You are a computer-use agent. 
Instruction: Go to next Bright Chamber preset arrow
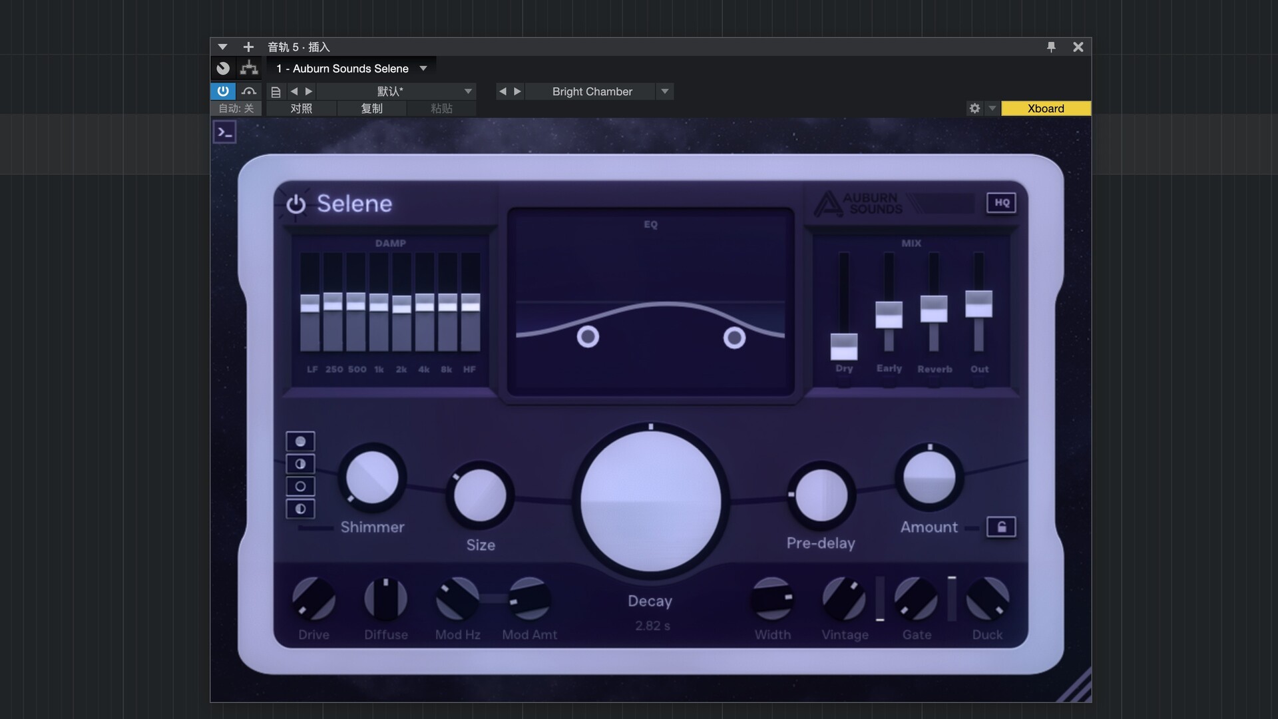(517, 91)
